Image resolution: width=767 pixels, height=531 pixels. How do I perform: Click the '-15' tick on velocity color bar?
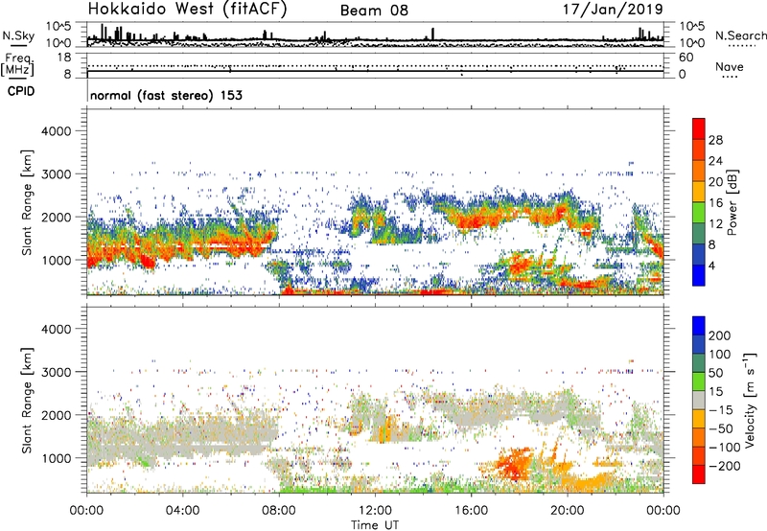coord(721,411)
